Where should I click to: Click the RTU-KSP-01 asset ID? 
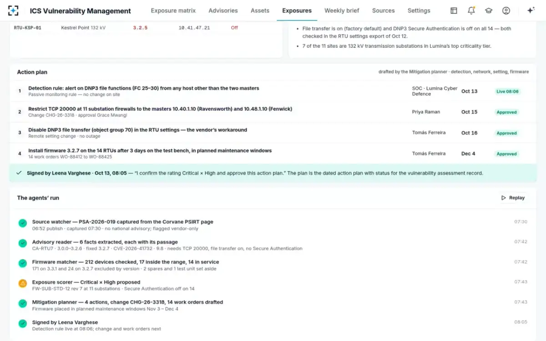[x=28, y=28]
